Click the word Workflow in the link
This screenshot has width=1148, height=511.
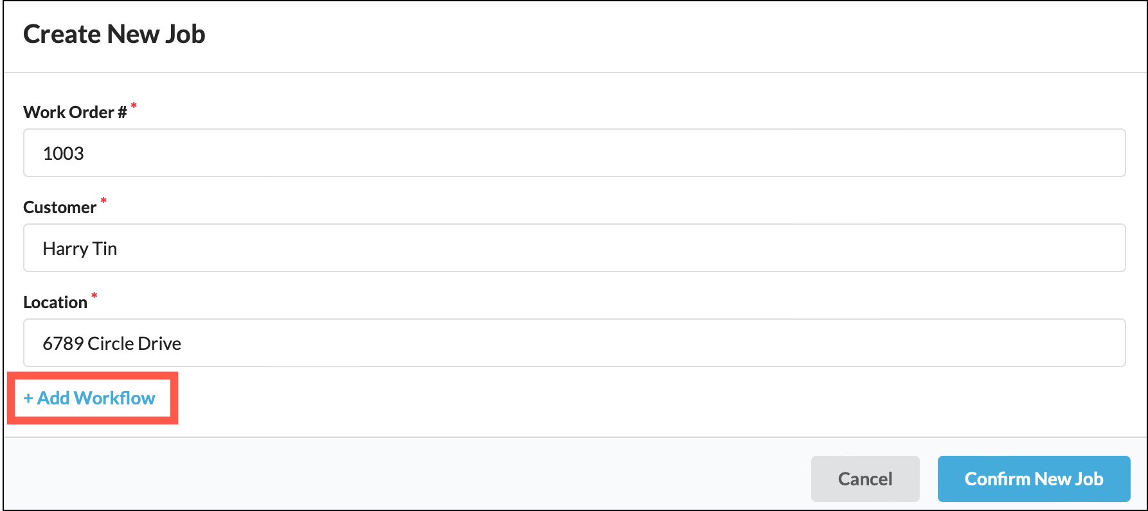[x=114, y=398]
